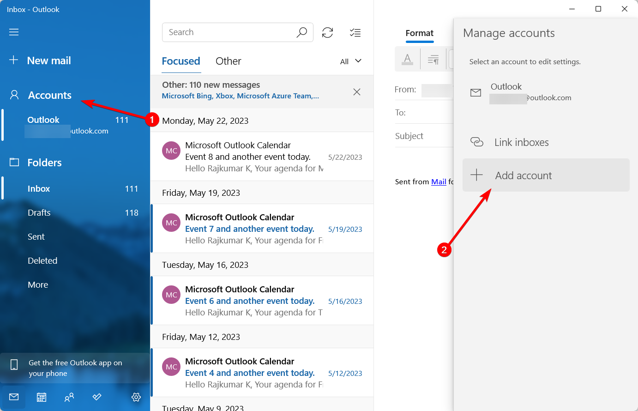This screenshot has height=411, width=638.
Task: Click the font formatting A icon
Action: (407, 59)
